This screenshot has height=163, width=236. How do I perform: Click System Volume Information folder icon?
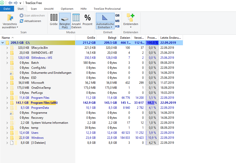pyautogui.click(x=12, y=123)
